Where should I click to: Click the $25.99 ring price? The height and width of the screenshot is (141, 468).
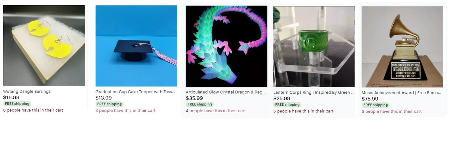click(x=282, y=99)
